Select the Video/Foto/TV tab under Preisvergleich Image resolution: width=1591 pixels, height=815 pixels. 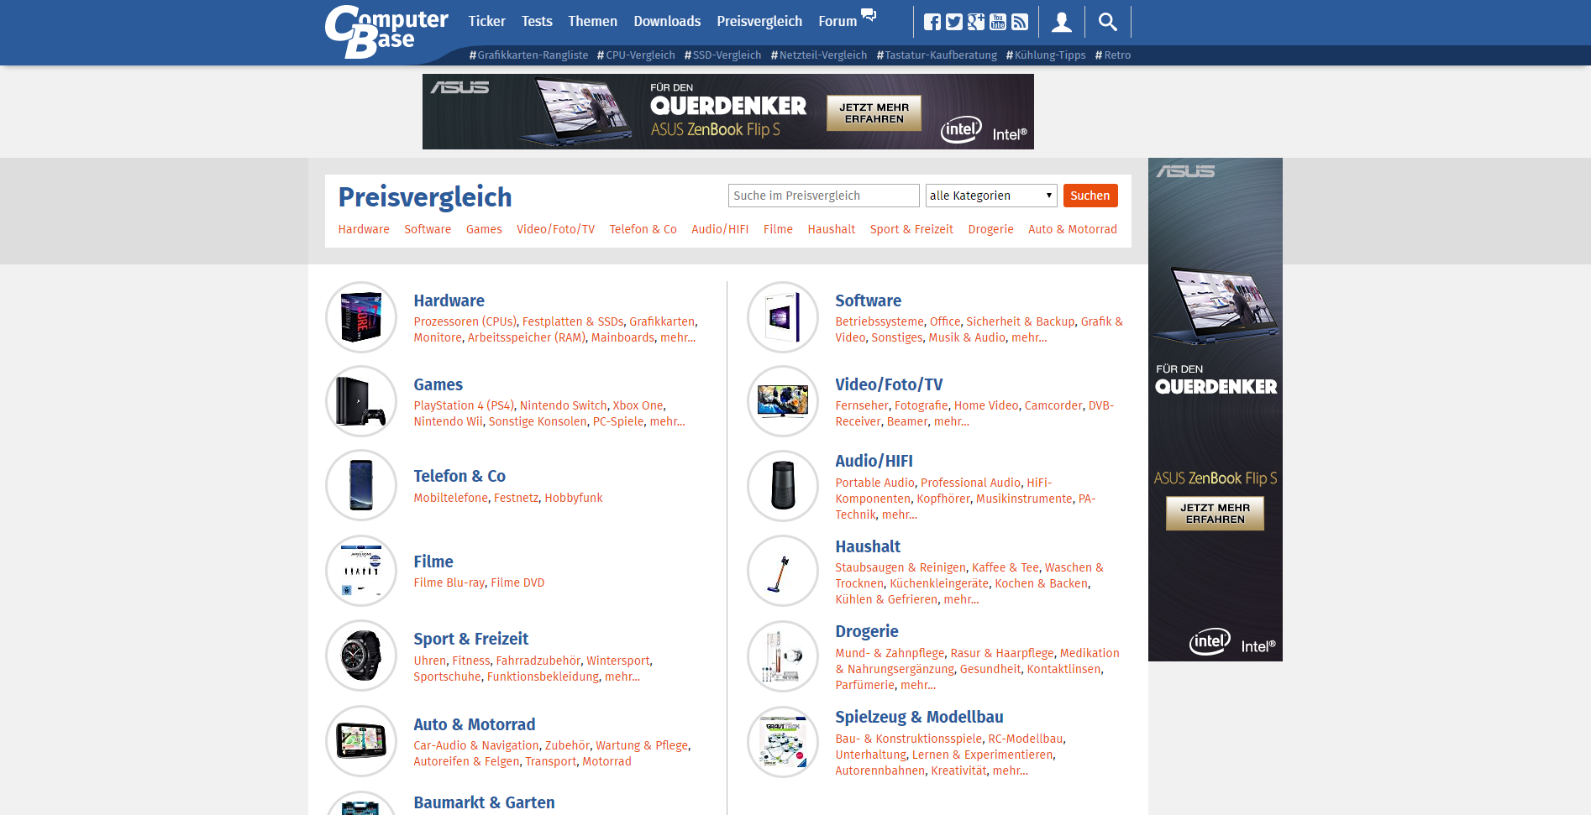[x=555, y=229]
